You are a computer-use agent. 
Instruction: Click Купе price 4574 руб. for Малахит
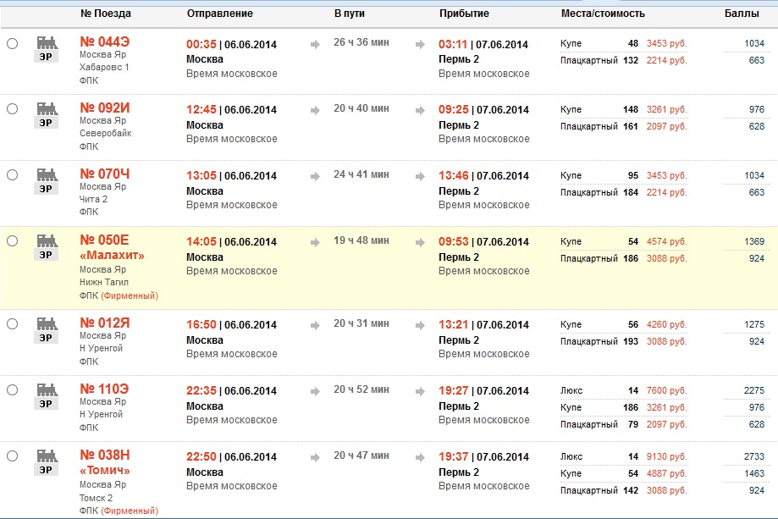[666, 241]
